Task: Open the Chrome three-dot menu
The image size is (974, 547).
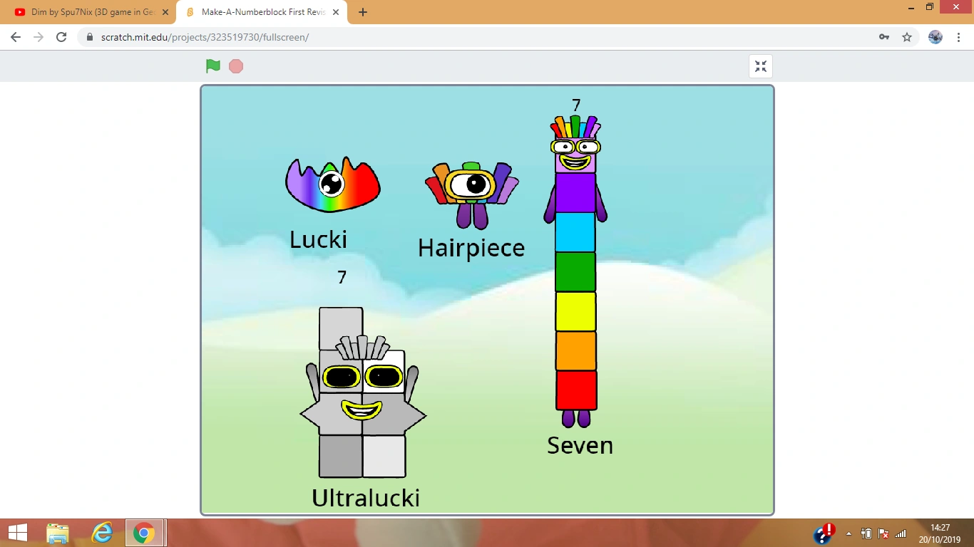Action: click(x=958, y=36)
